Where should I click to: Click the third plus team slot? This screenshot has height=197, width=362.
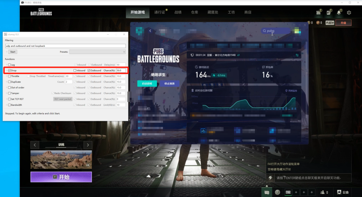point(312,192)
